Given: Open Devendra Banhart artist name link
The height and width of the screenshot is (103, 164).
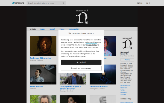Looking at the screenshot, I should tap(99, 87).
